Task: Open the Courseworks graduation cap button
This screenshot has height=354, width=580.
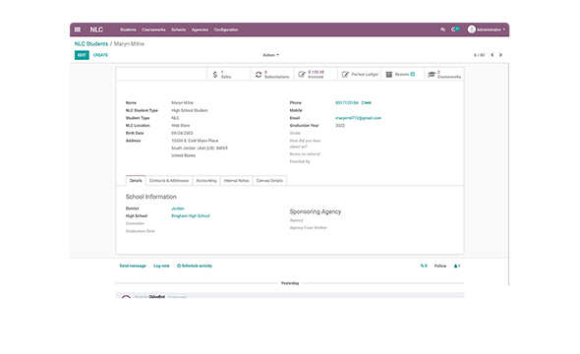Action: tap(444, 75)
